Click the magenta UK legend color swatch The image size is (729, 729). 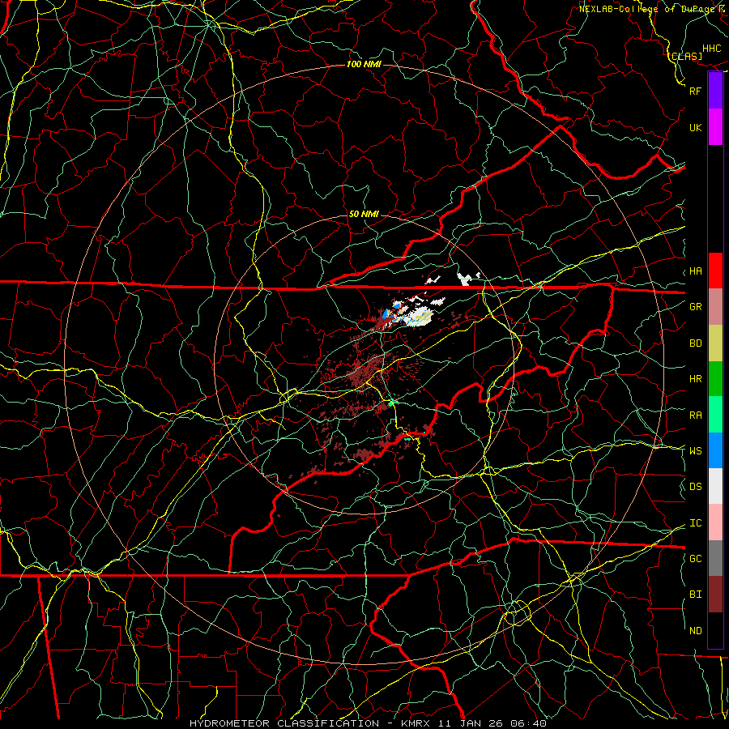[715, 127]
